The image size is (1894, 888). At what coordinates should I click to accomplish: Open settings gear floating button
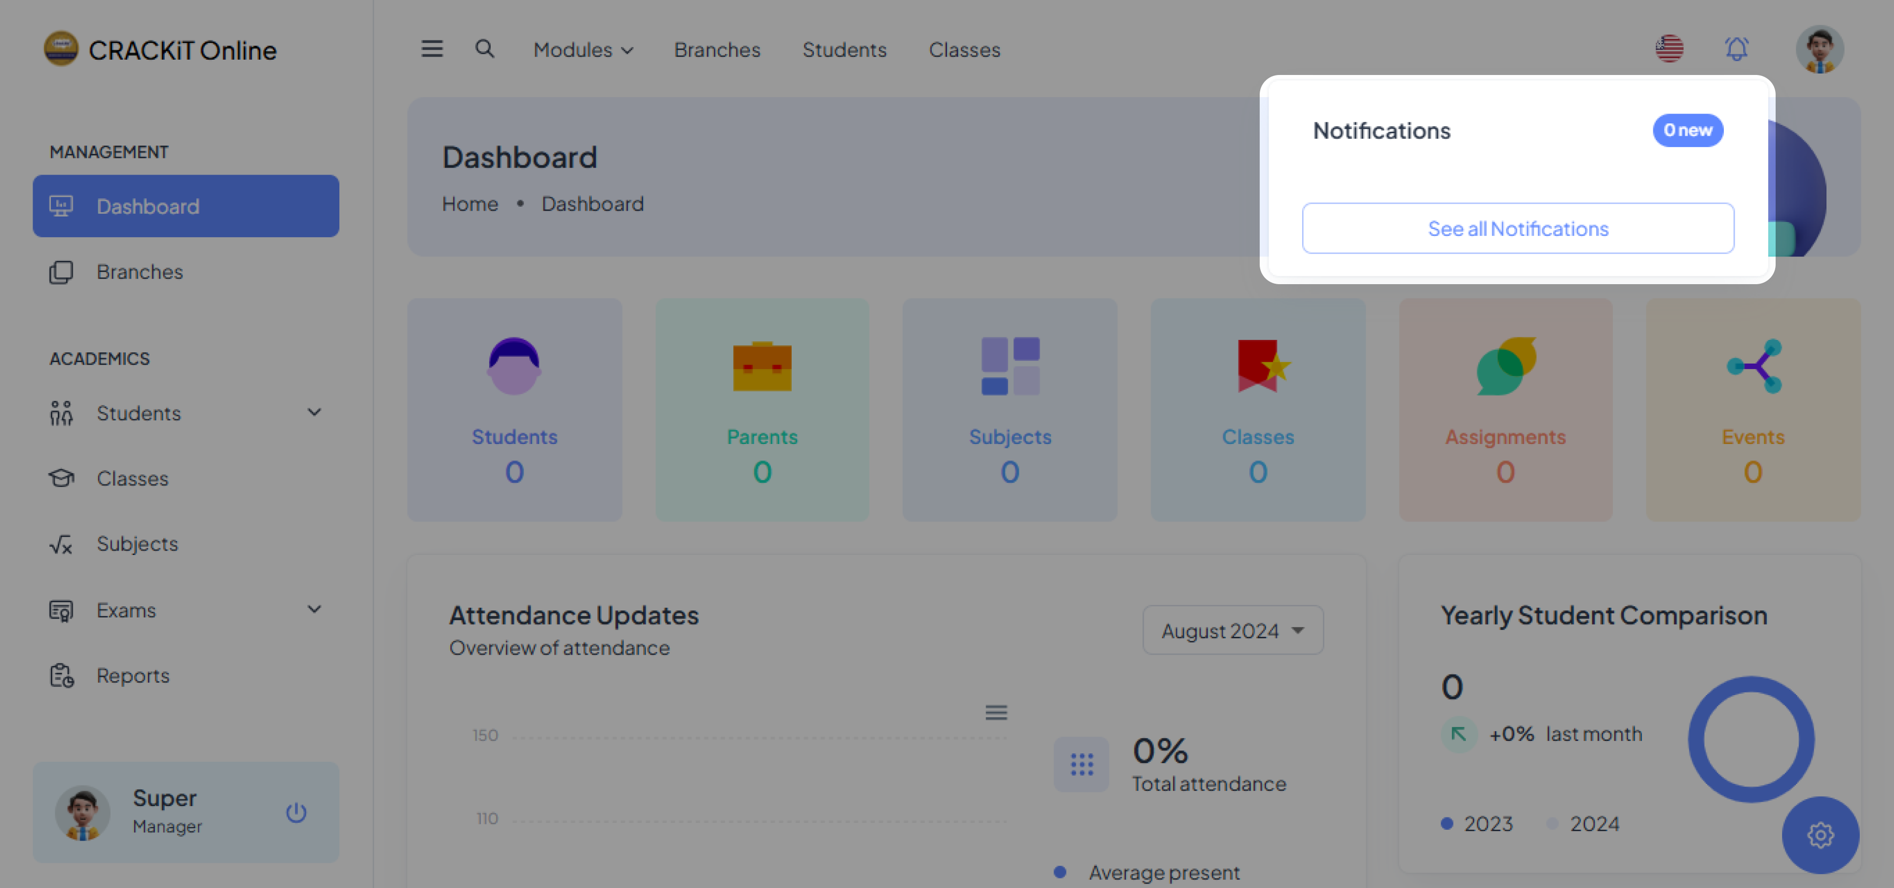(1820, 835)
